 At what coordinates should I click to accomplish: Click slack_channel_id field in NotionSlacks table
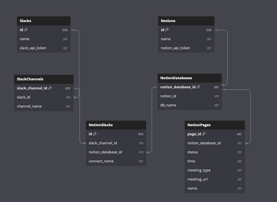[116, 143]
